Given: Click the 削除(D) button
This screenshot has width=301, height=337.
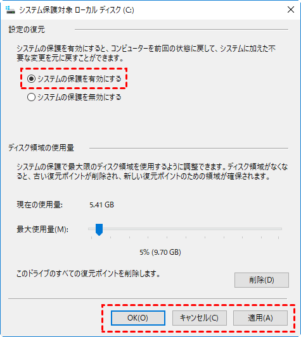Looking at the screenshot, I should (262, 280).
